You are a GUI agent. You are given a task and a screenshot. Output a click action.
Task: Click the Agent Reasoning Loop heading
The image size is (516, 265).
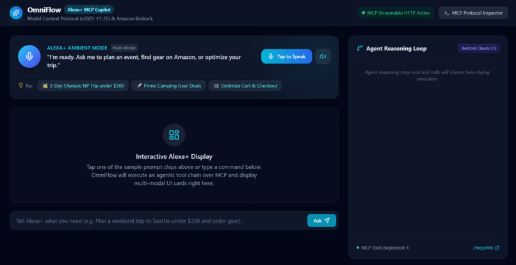(x=396, y=49)
